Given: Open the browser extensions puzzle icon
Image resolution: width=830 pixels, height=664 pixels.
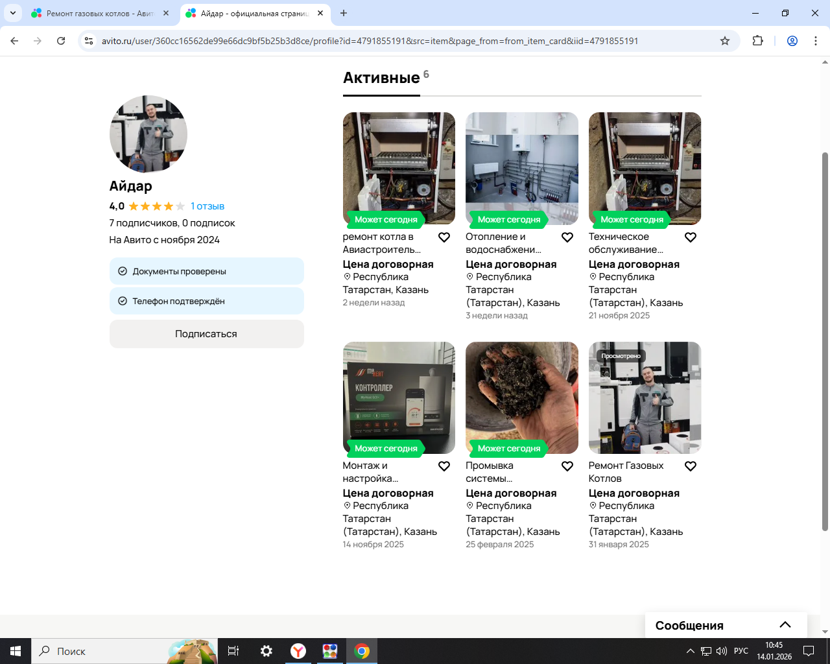Looking at the screenshot, I should 757,41.
